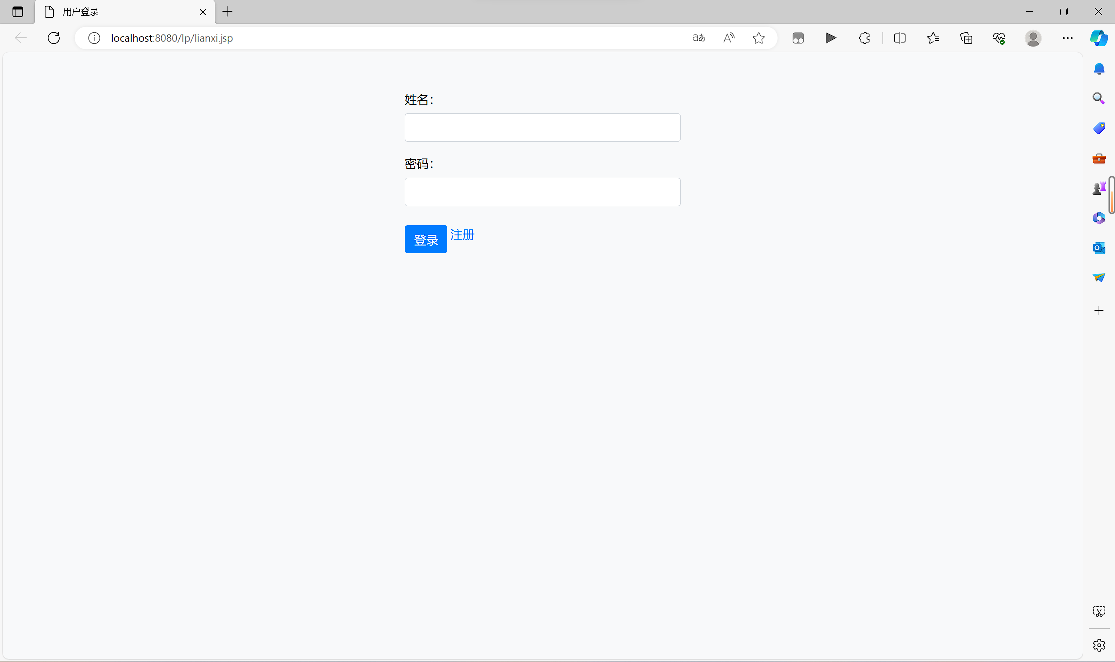Toggle Split screen view icon
Image resolution: width=1115 pixels, height=662 pixels.
(900, 38)
